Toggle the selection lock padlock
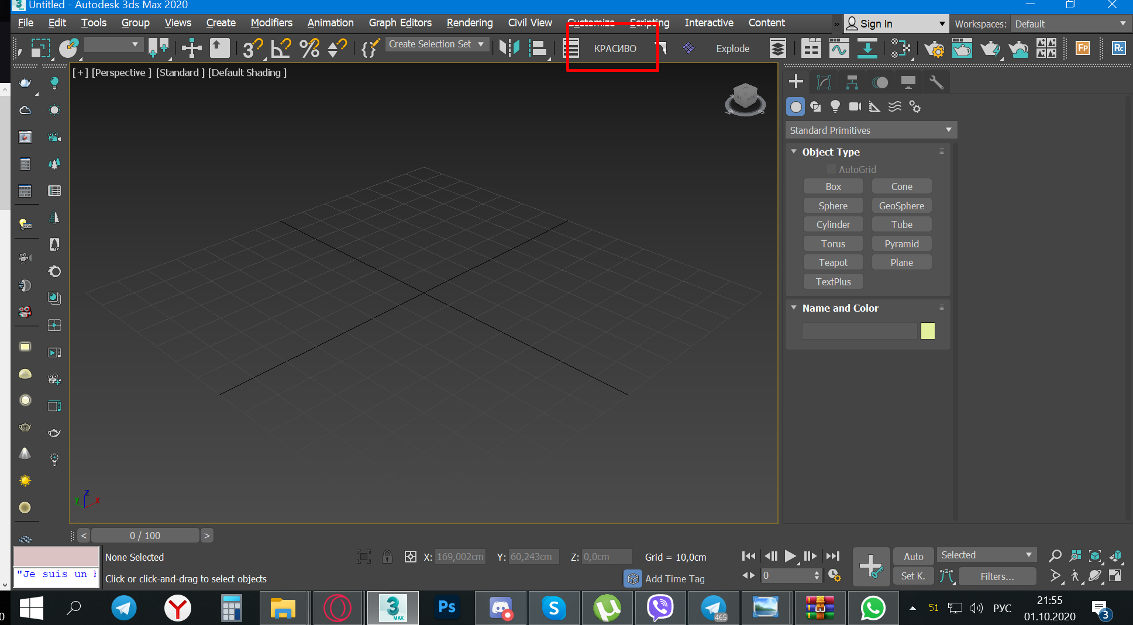 [x=387, y=557]
